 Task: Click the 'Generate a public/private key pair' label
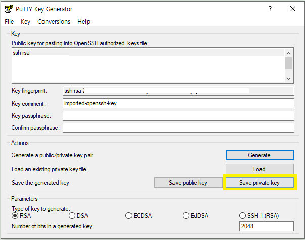point(52,155)
